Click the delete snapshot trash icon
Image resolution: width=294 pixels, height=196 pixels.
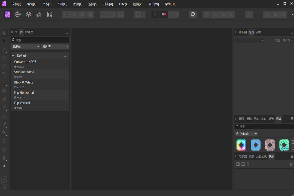248,164
